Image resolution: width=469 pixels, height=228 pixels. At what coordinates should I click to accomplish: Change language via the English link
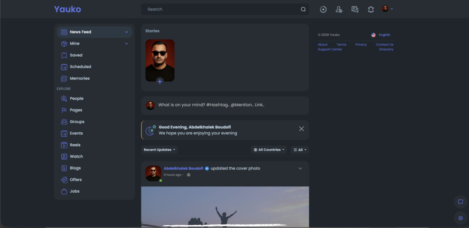tap(384, 35)
